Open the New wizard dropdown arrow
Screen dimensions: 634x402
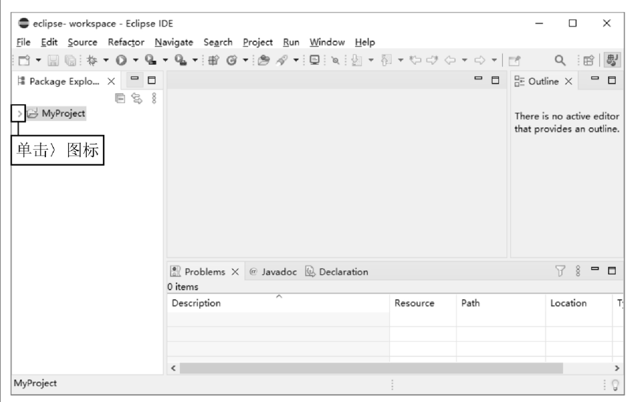point(38,60)
